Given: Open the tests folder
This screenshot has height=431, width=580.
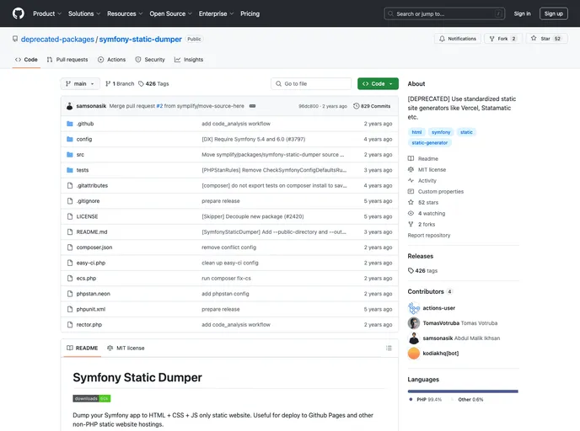Looking at the screenshot, I should (x=83, y=170).
